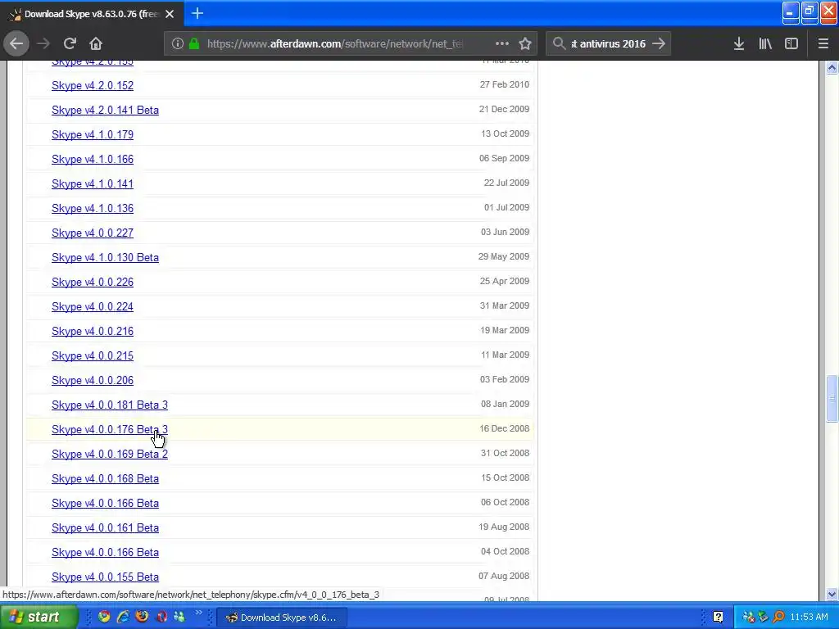Open the Skype v4.2.0.152 link
The height and width of the screenshot is (629, 839).
(x=93, y=85)
